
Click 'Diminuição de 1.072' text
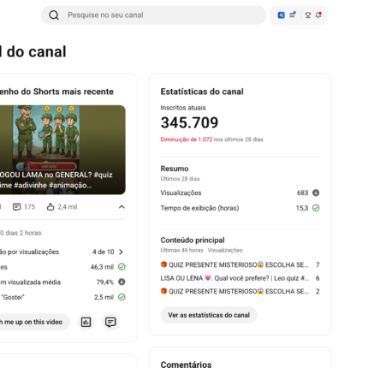pos(187,139)
